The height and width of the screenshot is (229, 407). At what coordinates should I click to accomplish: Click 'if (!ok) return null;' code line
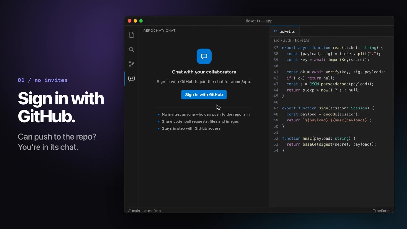(x=311, y=78)
